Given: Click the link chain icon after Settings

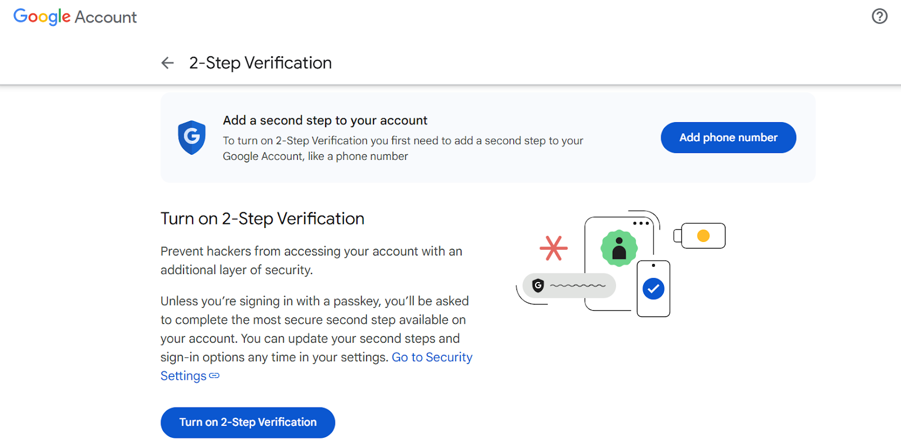Looking at the screenshot, I should click(215, 375).
